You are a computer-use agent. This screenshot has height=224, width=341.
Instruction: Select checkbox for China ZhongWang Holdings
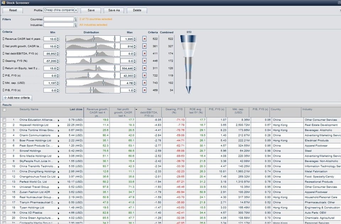coord(4,171)
